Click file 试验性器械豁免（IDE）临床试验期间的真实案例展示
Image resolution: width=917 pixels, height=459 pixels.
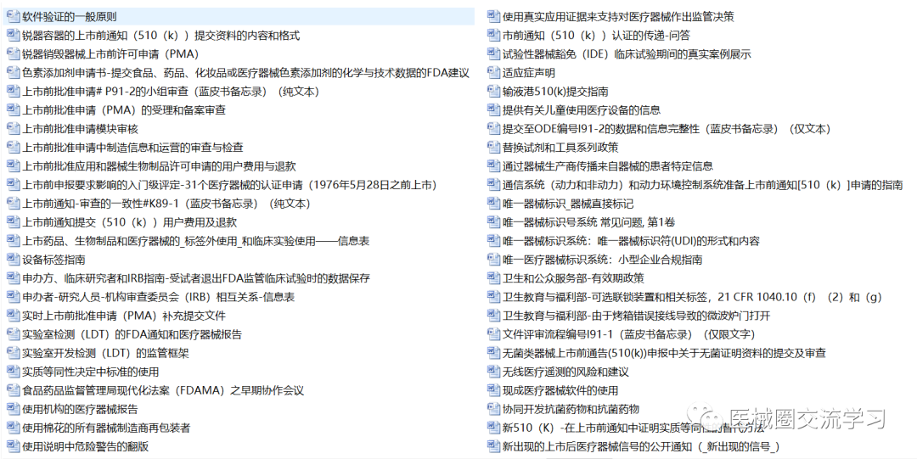[x=627, y=54]
